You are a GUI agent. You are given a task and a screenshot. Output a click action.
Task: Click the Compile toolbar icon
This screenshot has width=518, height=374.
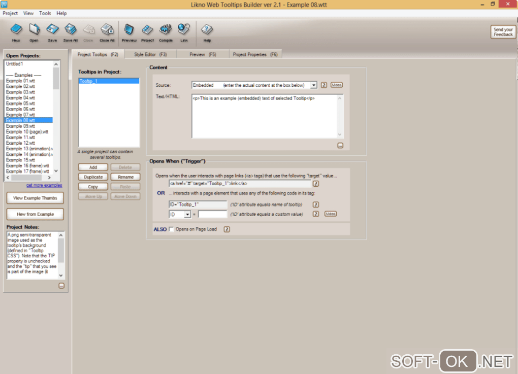click(166, 32)
